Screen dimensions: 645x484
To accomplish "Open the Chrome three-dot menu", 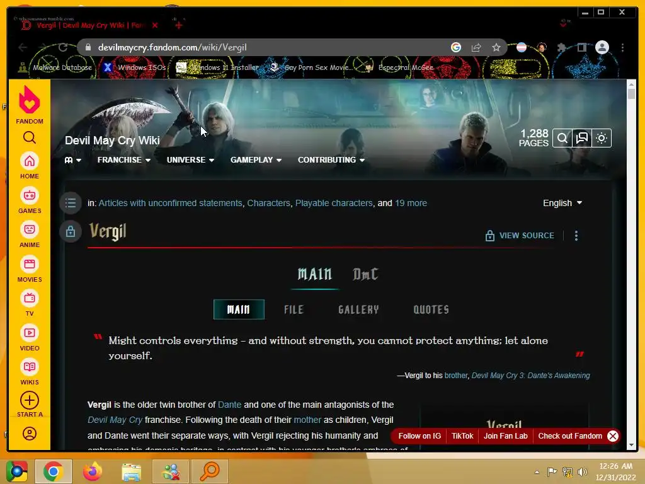I will point(623,47).
